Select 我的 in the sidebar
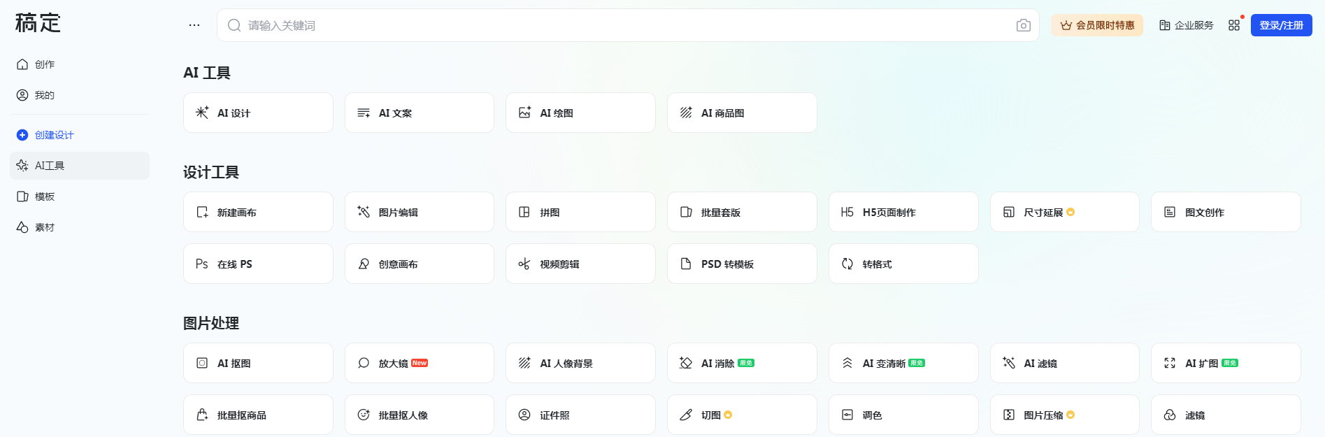 click(45, 95)
